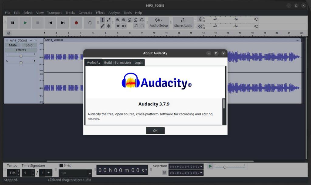Increase tempo with the plus stepper
The width and height of the screenshot is (311, 185).
(18, 171)
